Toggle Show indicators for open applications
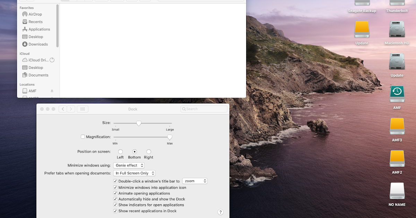Screen dimensions: 416x218 click(x=115, y=205)
